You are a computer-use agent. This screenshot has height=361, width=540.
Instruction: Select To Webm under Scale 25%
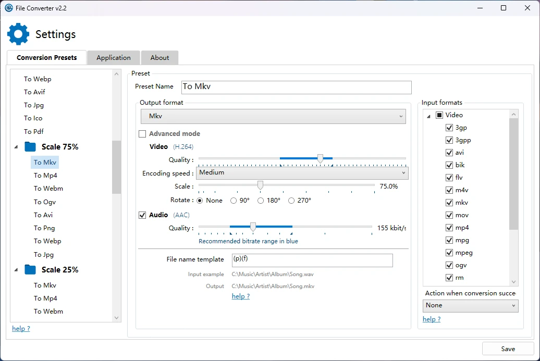click(48, 312)
